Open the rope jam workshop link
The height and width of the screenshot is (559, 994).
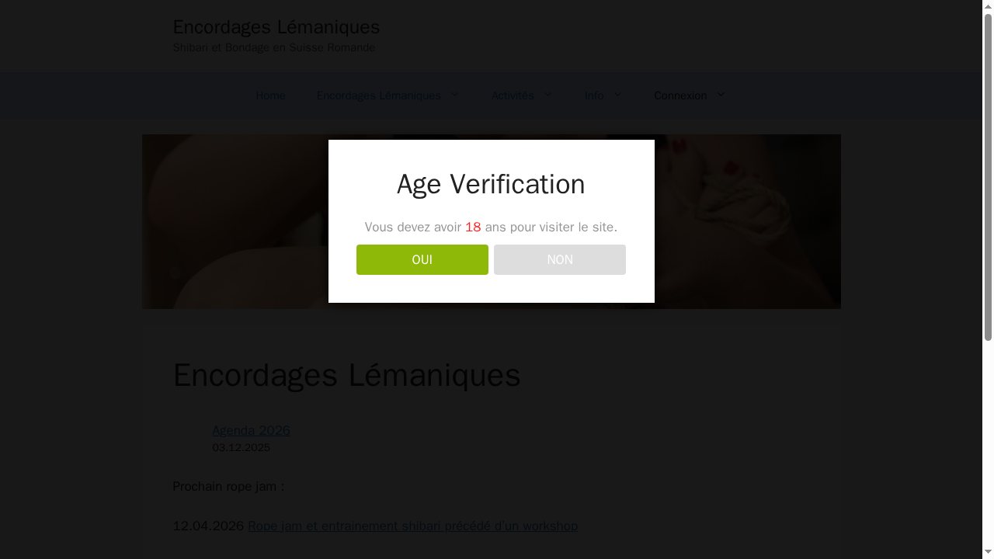click(x=412, y=526)
